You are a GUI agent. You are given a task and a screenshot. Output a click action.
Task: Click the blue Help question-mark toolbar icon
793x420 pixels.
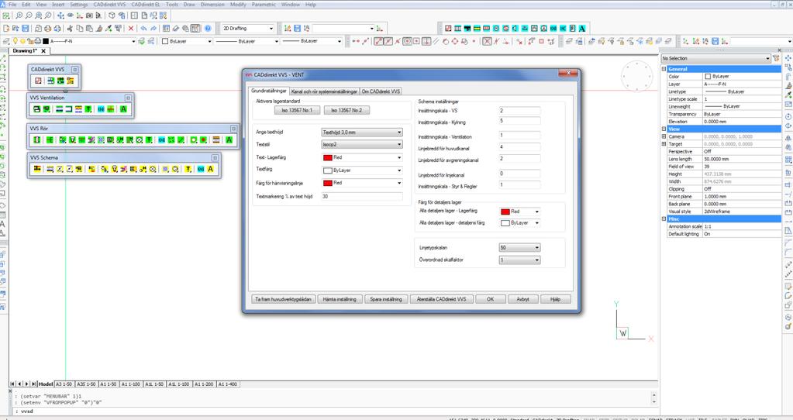(x=207, y=29)
